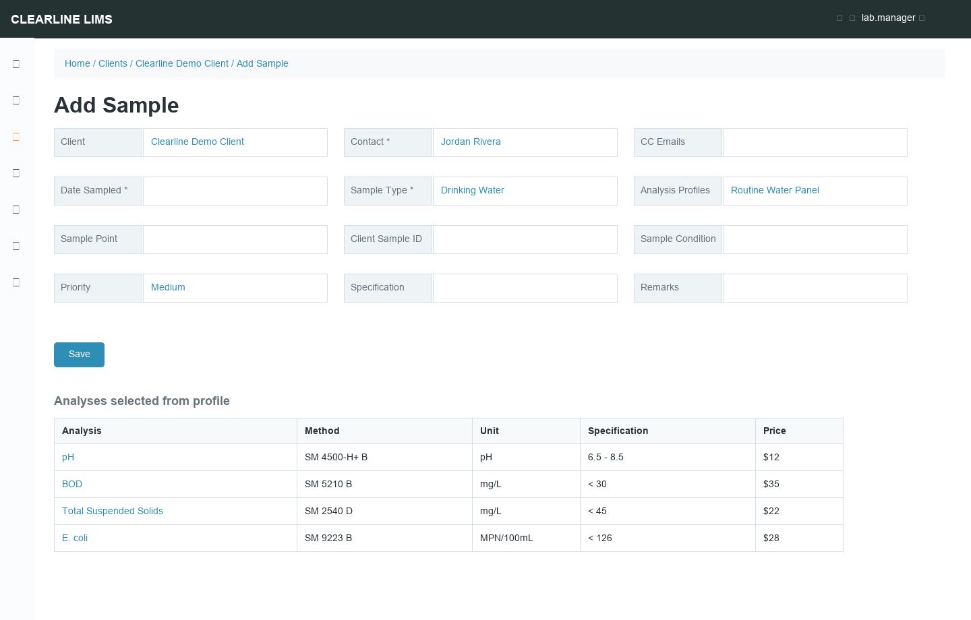Click the topmost sidebar navigation icon
Screen dimensions: 971x620
click(16, 64)
